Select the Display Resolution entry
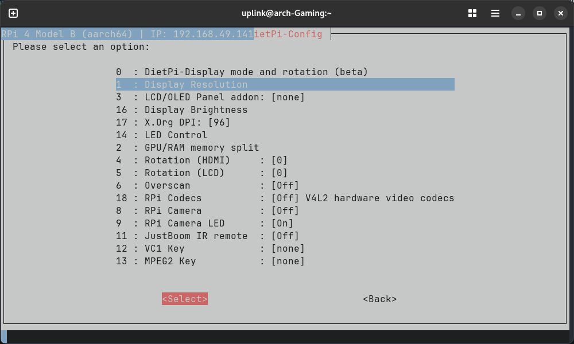The image size is (574, 344). coord(195,85)
